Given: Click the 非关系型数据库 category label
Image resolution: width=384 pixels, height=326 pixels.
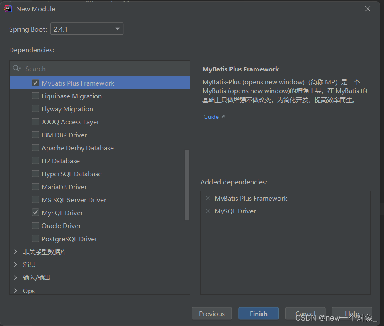Looking at the screenshot, I should coord(44,252).
